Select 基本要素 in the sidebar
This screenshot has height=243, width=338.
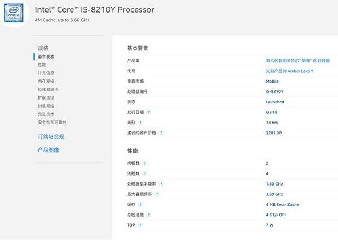pyautogui.click(x=46, y=56)
